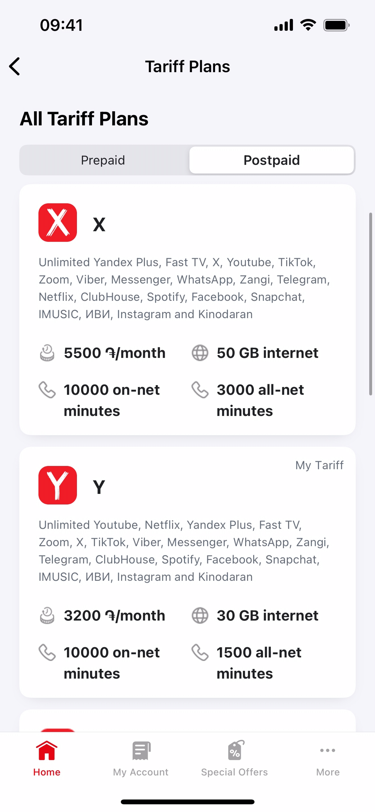Image resolution: width=375 pixels, height=812 pixels.
Task: Tap the My Tariff label
Action: [x=319, y=465]
